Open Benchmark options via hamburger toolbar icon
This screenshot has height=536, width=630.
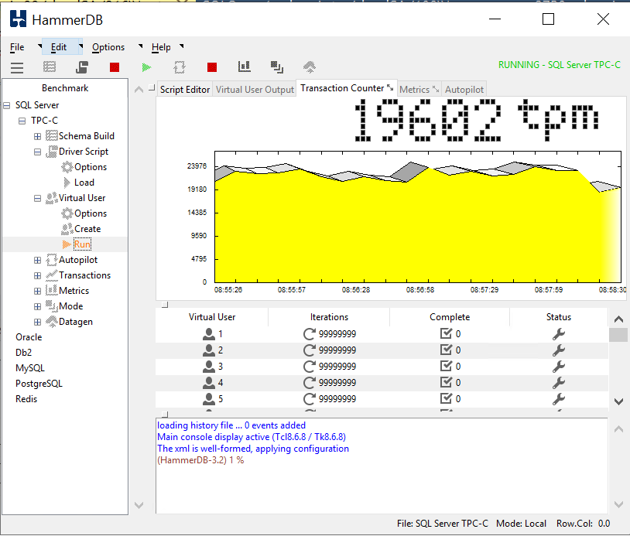16,67
